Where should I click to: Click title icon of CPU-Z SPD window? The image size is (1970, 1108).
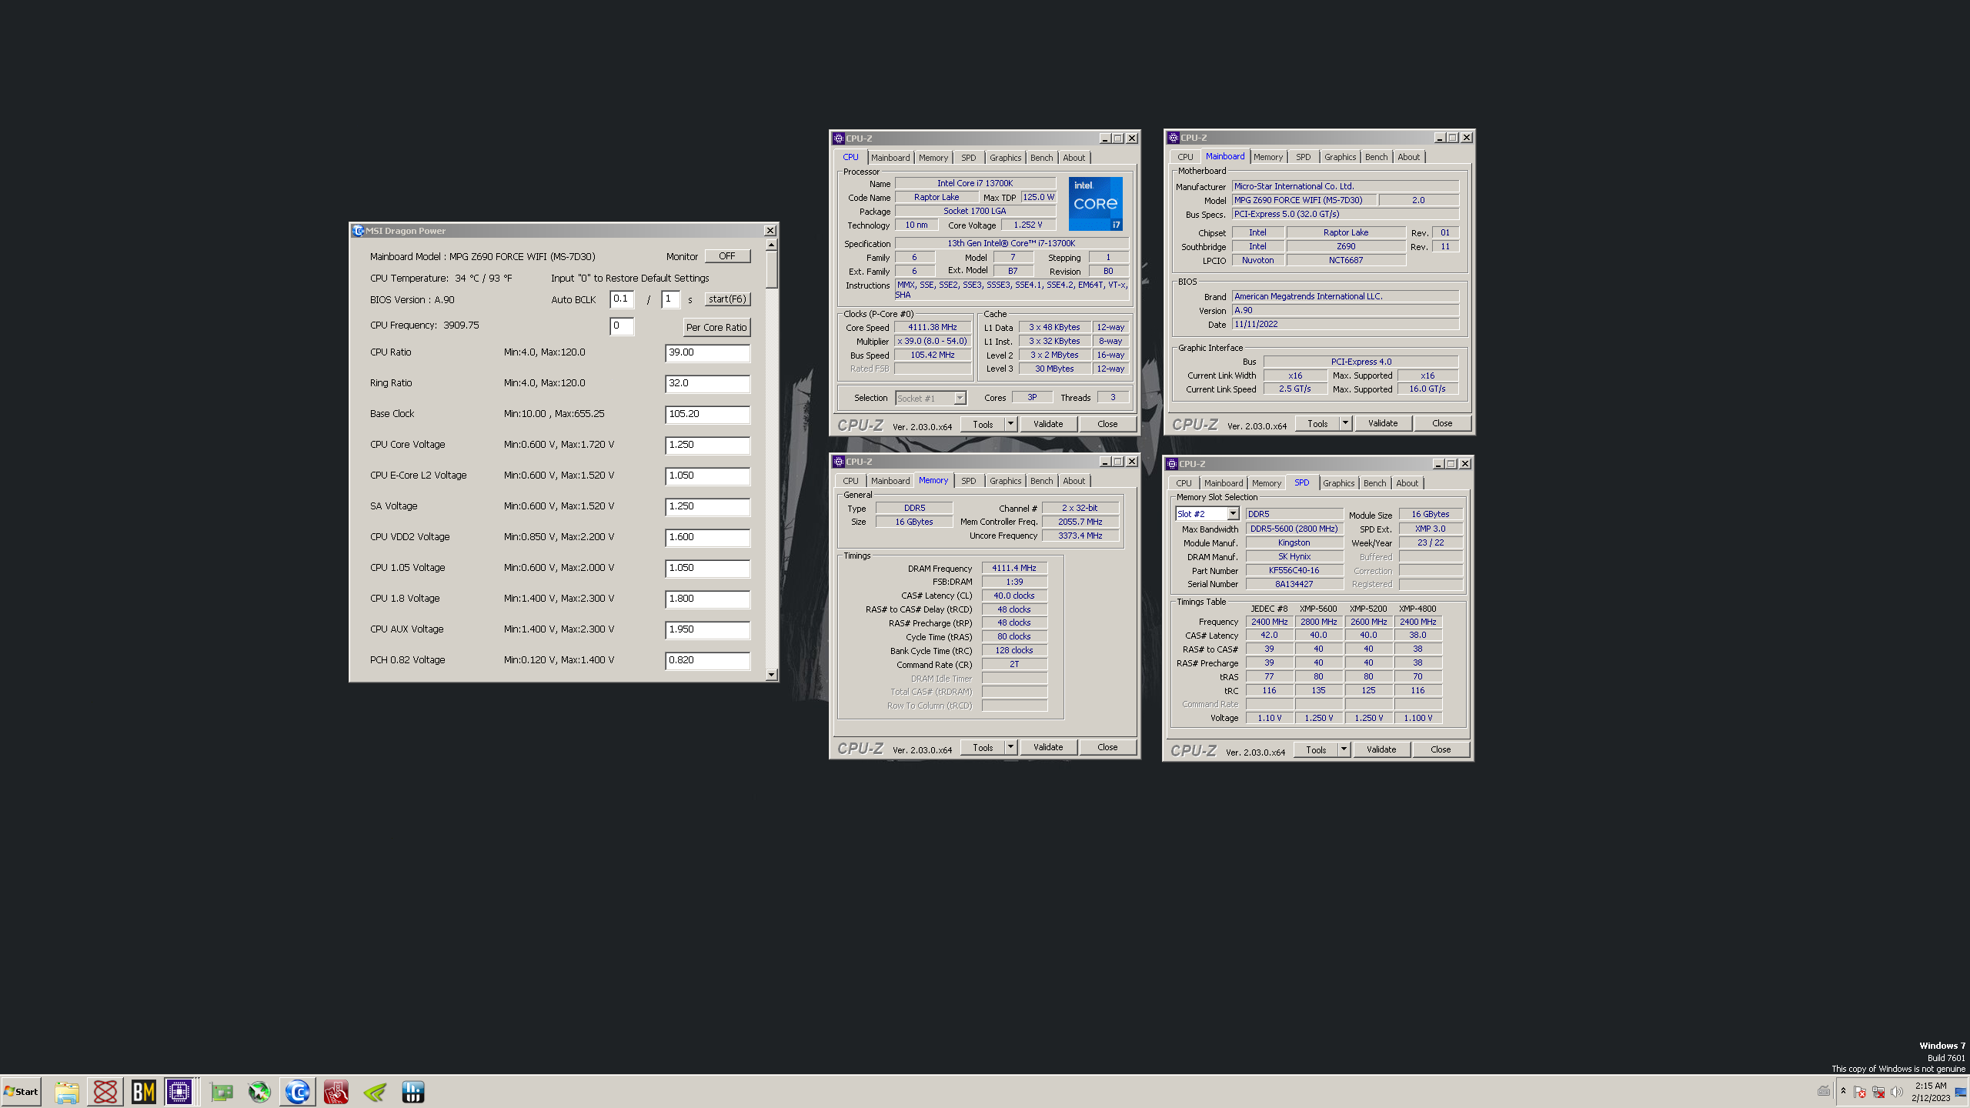(1172, 464)
